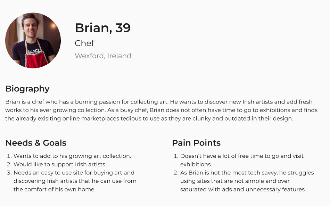Select the "Pain Points" heading
This screenshot has width=330, height=206.
tap(196, 143)
